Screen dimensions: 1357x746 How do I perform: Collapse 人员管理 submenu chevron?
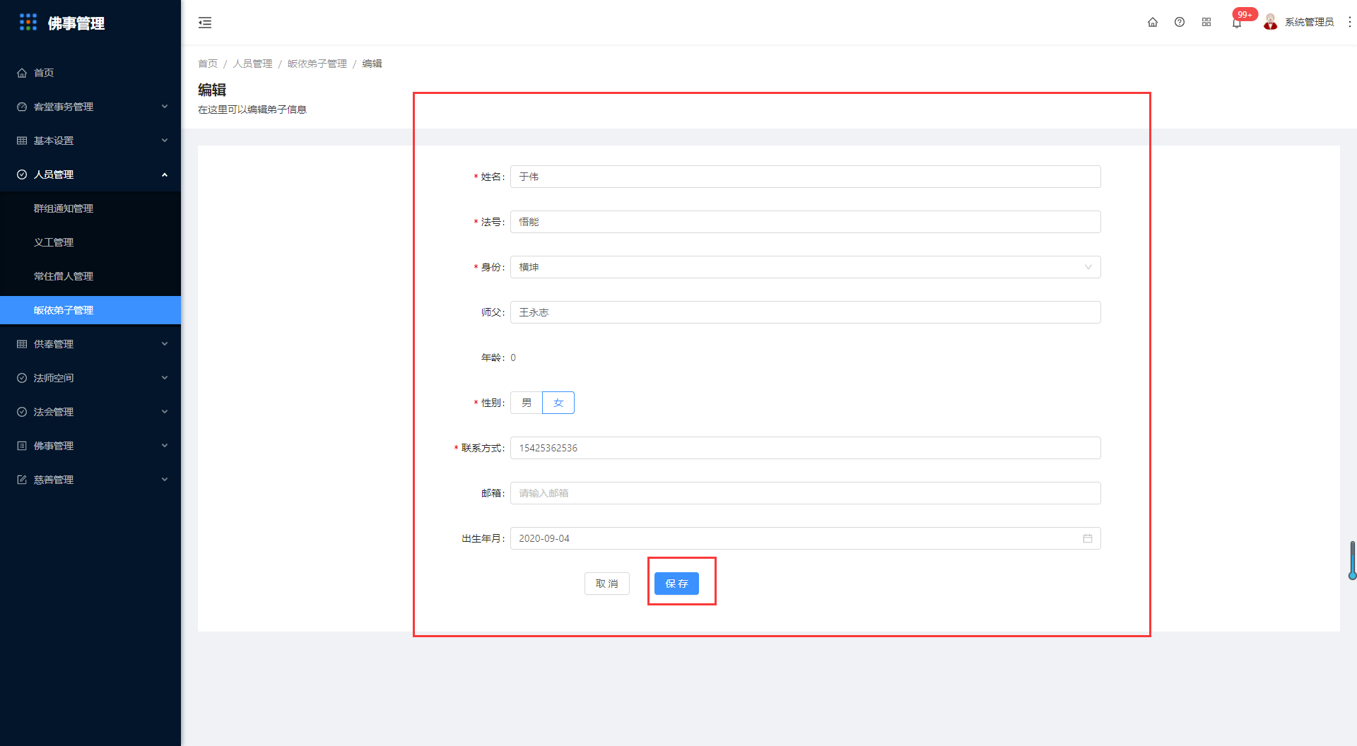pyautogui.click(x=165, y=174)
